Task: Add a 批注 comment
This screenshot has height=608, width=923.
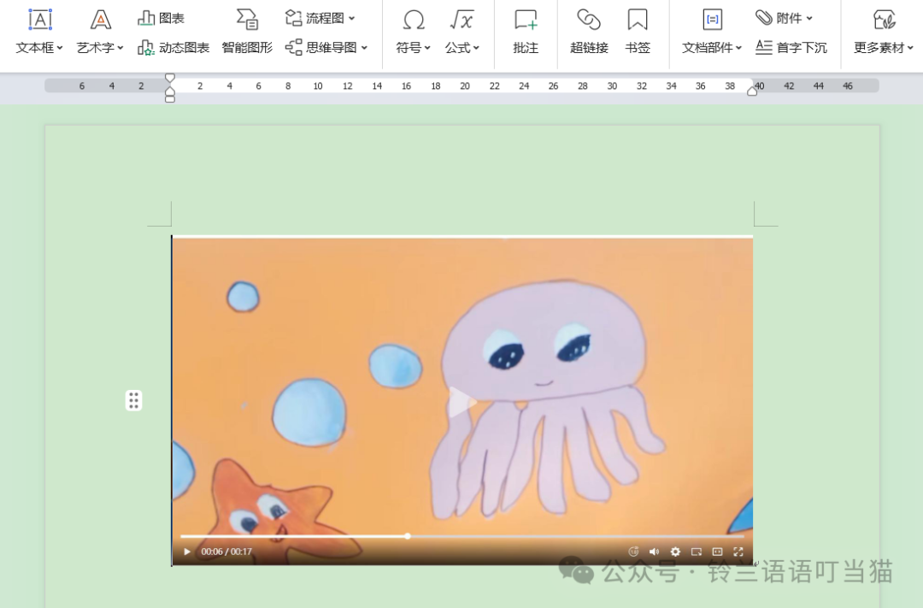Action: (x=526, y=32)
